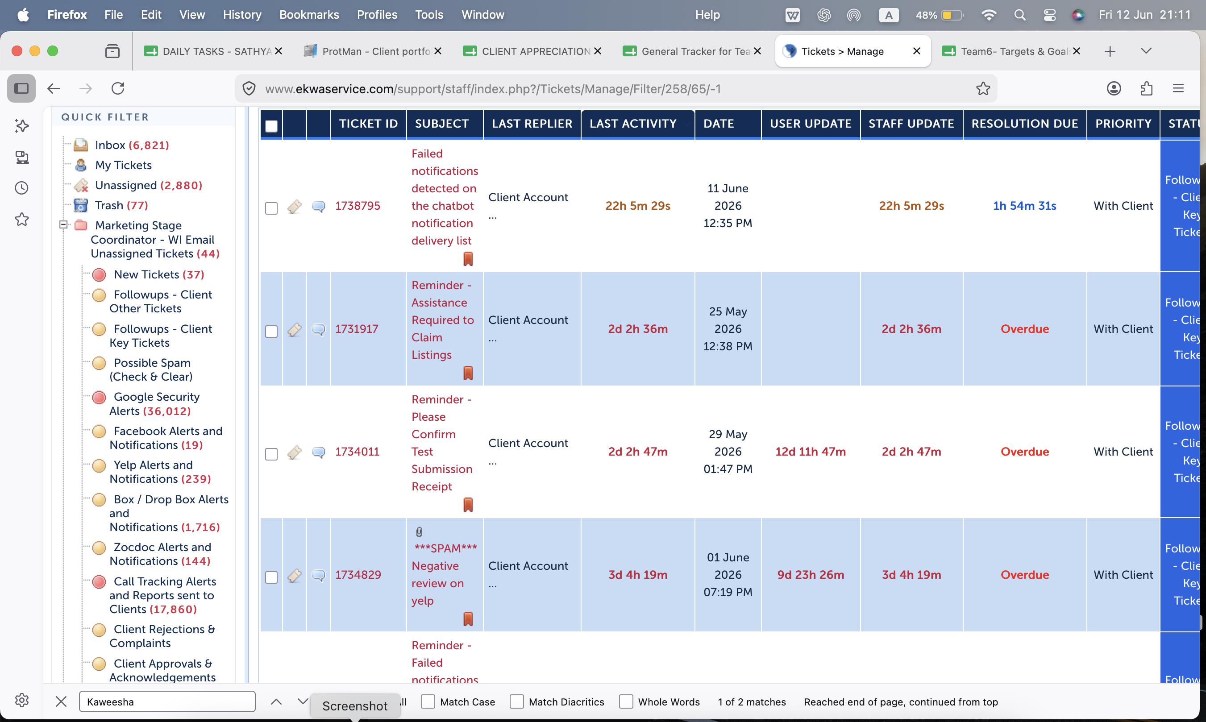Image resolution: width=1206 pixels, height=722 pixels.
Task: Open My Tickets quick filter
Action: click(x=123, y=165)
